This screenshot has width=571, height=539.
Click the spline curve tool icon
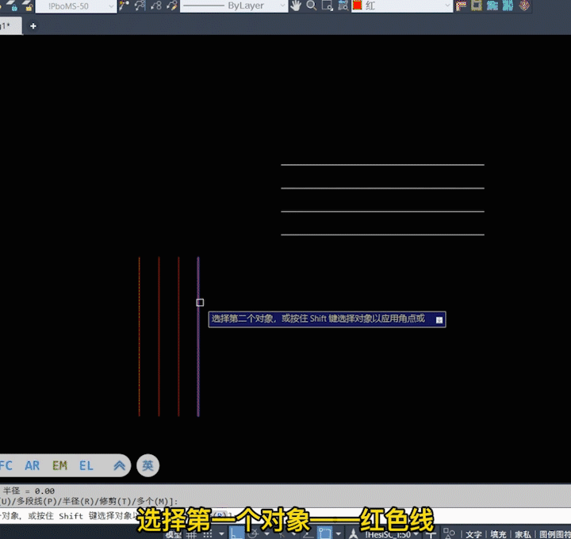click(140, 6)
